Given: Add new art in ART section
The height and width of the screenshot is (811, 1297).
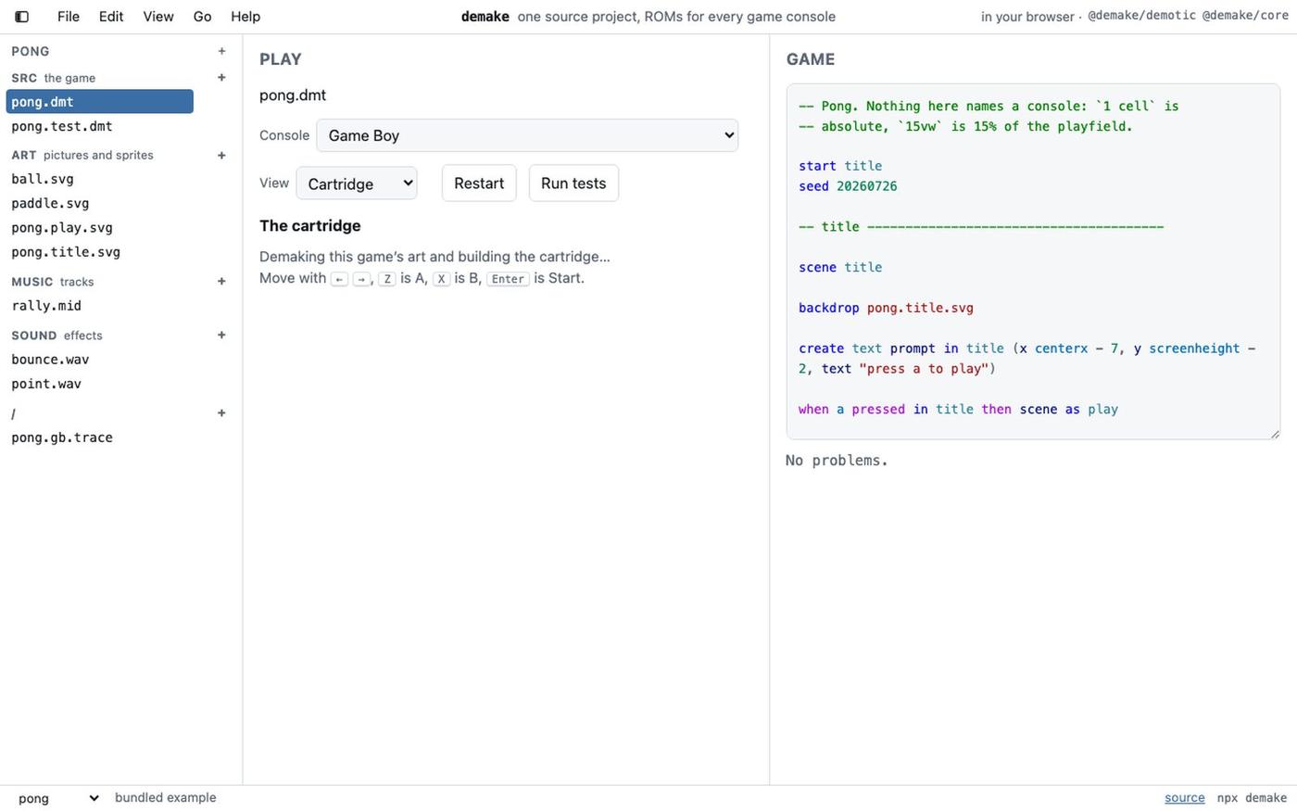Looking at the screenshot, I should point(221,155).
